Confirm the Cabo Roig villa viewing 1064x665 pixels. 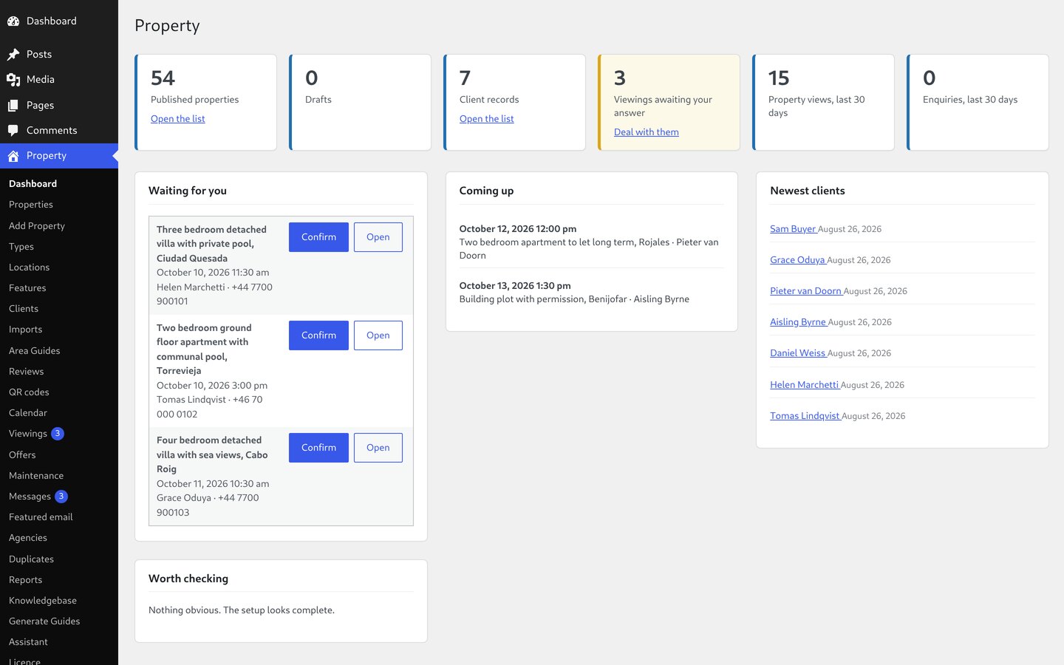pyautogui.click(x=318, y=448)
